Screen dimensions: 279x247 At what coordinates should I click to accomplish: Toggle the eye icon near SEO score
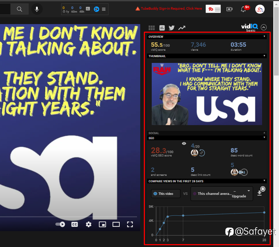click(184, 143)
